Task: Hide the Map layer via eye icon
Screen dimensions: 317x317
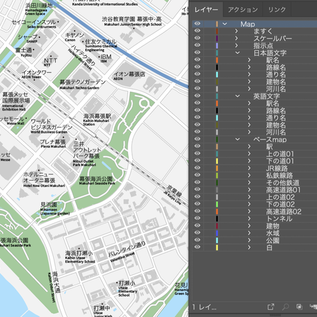Action: (197, 23)
